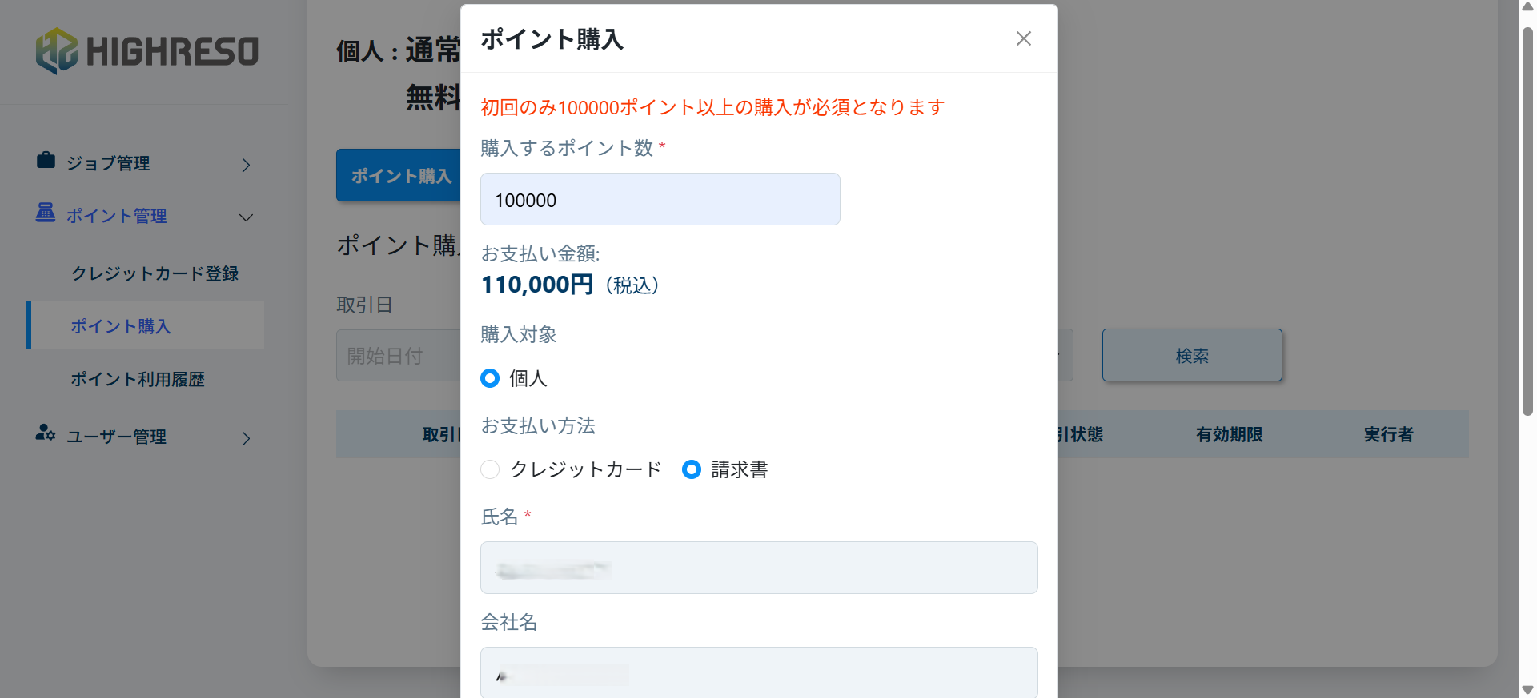Click the register icon beside ポイント管理
1537x698 pixels.
point(46,213)
